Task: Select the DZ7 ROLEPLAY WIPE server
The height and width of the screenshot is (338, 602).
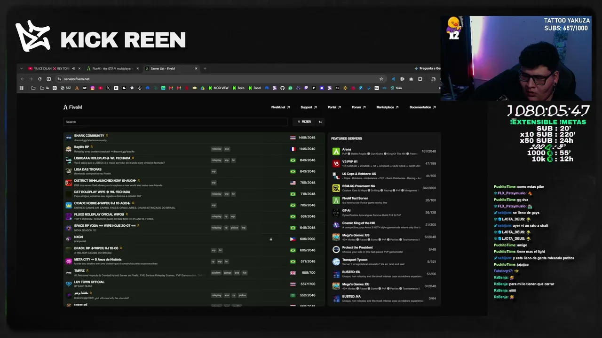Action: click(x=194, y=194)
